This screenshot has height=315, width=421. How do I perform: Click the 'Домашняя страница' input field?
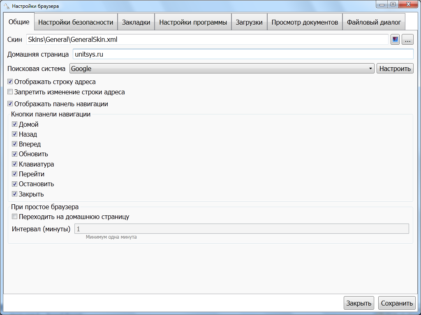point(243,54)
